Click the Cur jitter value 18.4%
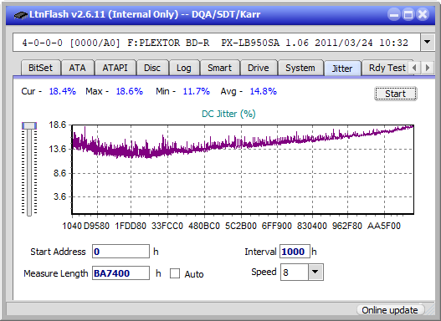Viewport: 441px width, 321px height. point(63,91)
